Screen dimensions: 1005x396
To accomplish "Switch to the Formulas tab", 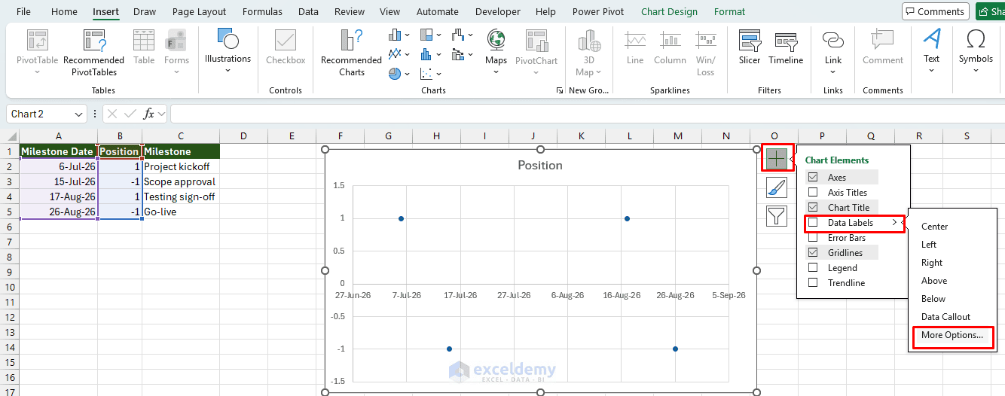I will coord(263,11).
